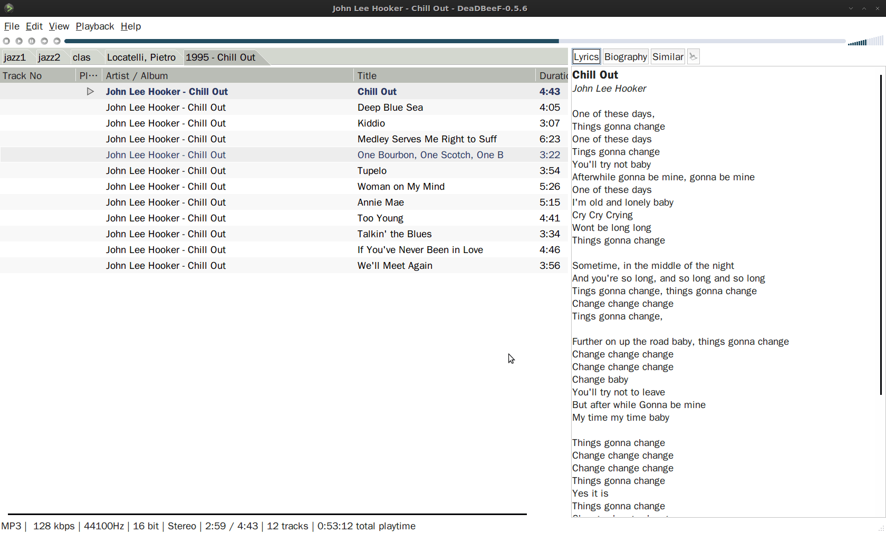Select the If You've Never Been in Love track
The width and height of the screenshot is (886, 533).
pyautogui.click(x=284, y=250)
